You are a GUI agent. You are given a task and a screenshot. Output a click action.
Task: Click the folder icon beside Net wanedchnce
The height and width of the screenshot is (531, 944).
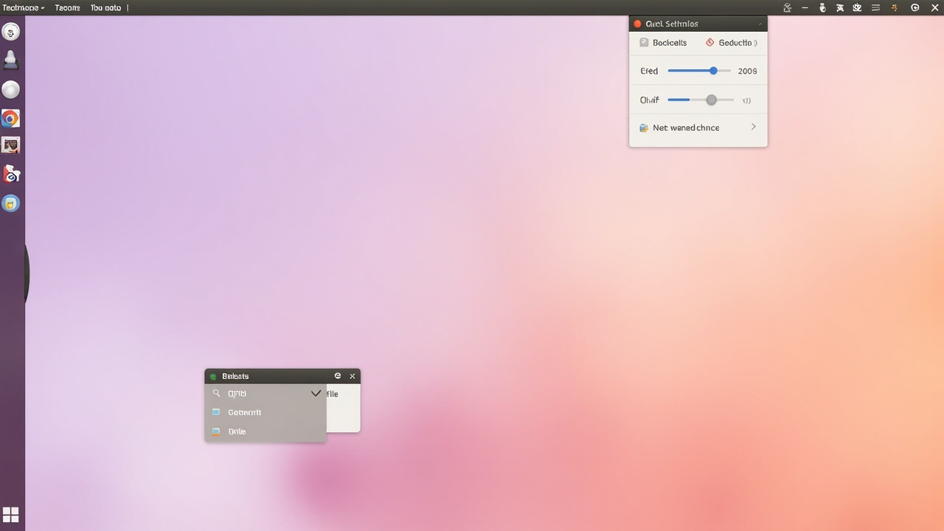(x=644, y=128)
